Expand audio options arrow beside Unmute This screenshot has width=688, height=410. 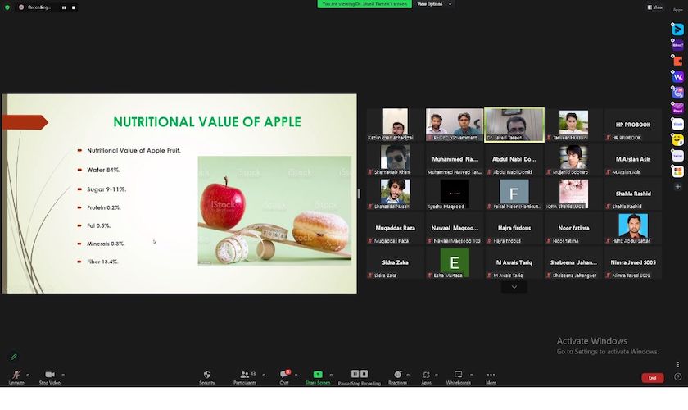click(28, 375)
